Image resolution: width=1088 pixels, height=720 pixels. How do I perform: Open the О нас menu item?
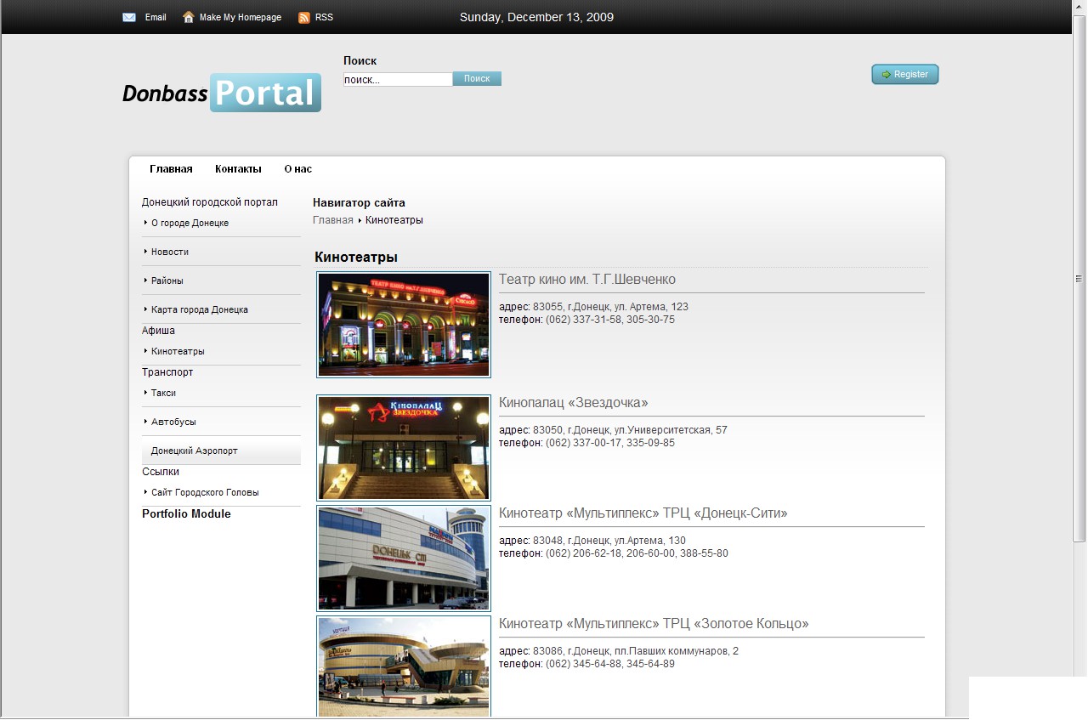tap(298, 169)
